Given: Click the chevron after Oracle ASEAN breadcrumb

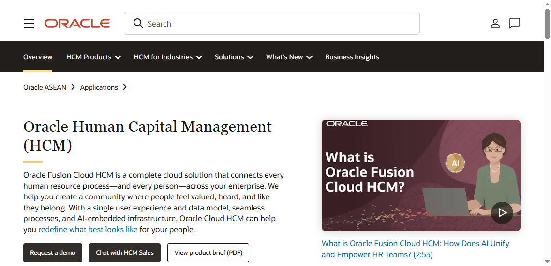Looking at the screenshot, I should (73, 87).
